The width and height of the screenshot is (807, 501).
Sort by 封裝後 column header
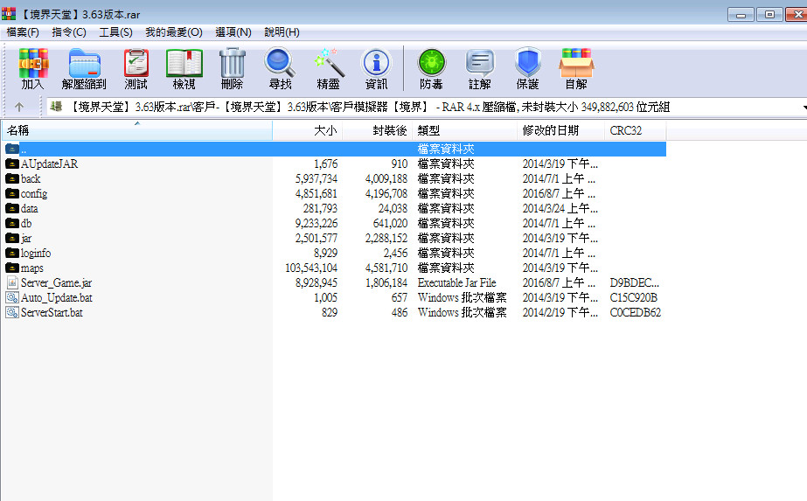tap(377, 130)
